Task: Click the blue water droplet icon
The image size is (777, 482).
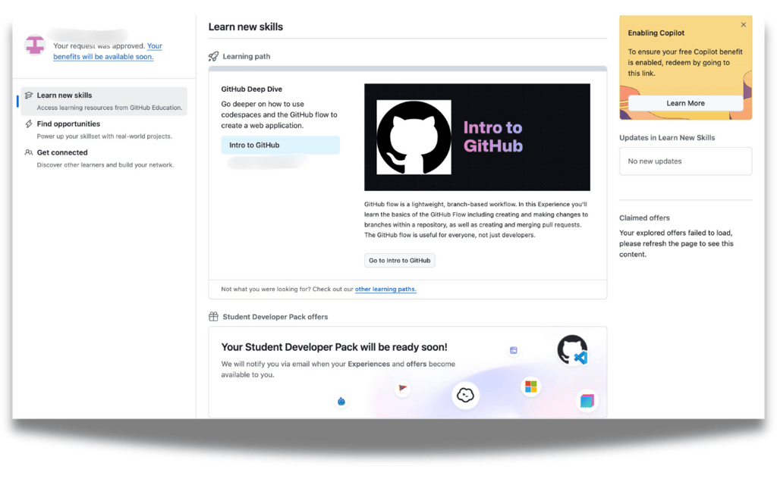Action: click(x=341, y=402)
